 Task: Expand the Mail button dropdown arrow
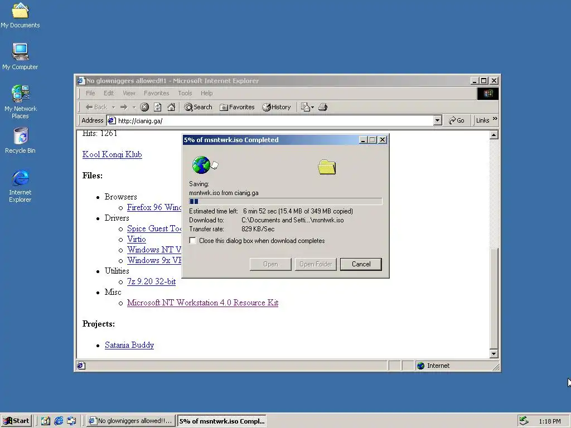pyautogui.click(x=312, y=108)
